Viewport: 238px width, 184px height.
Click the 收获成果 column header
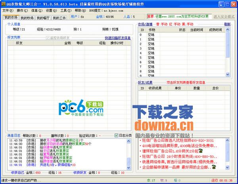(157, 88)
